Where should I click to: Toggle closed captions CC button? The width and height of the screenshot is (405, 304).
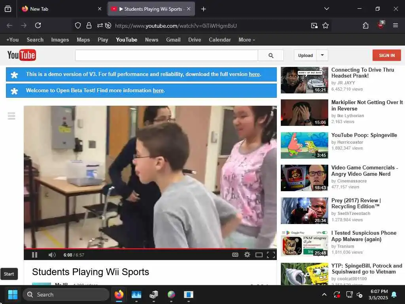tap(235, 255)
